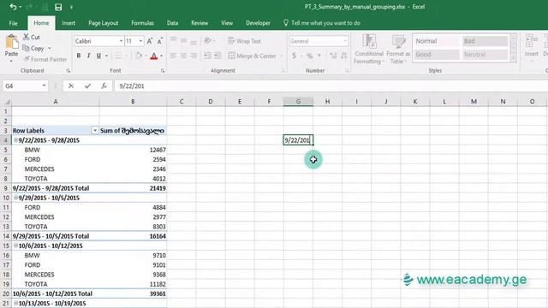The height and width of the screenshot is (308, 548).
Task: Click the Cancel X in formula bar
Action: (x=71, y=86)
